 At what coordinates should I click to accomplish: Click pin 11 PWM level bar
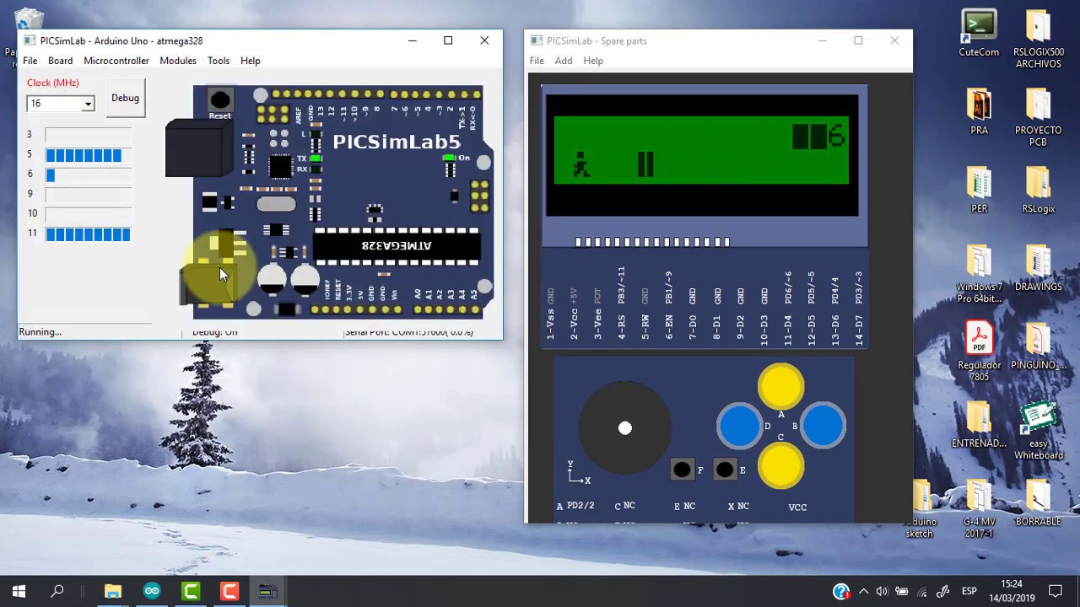click(89, 234)
